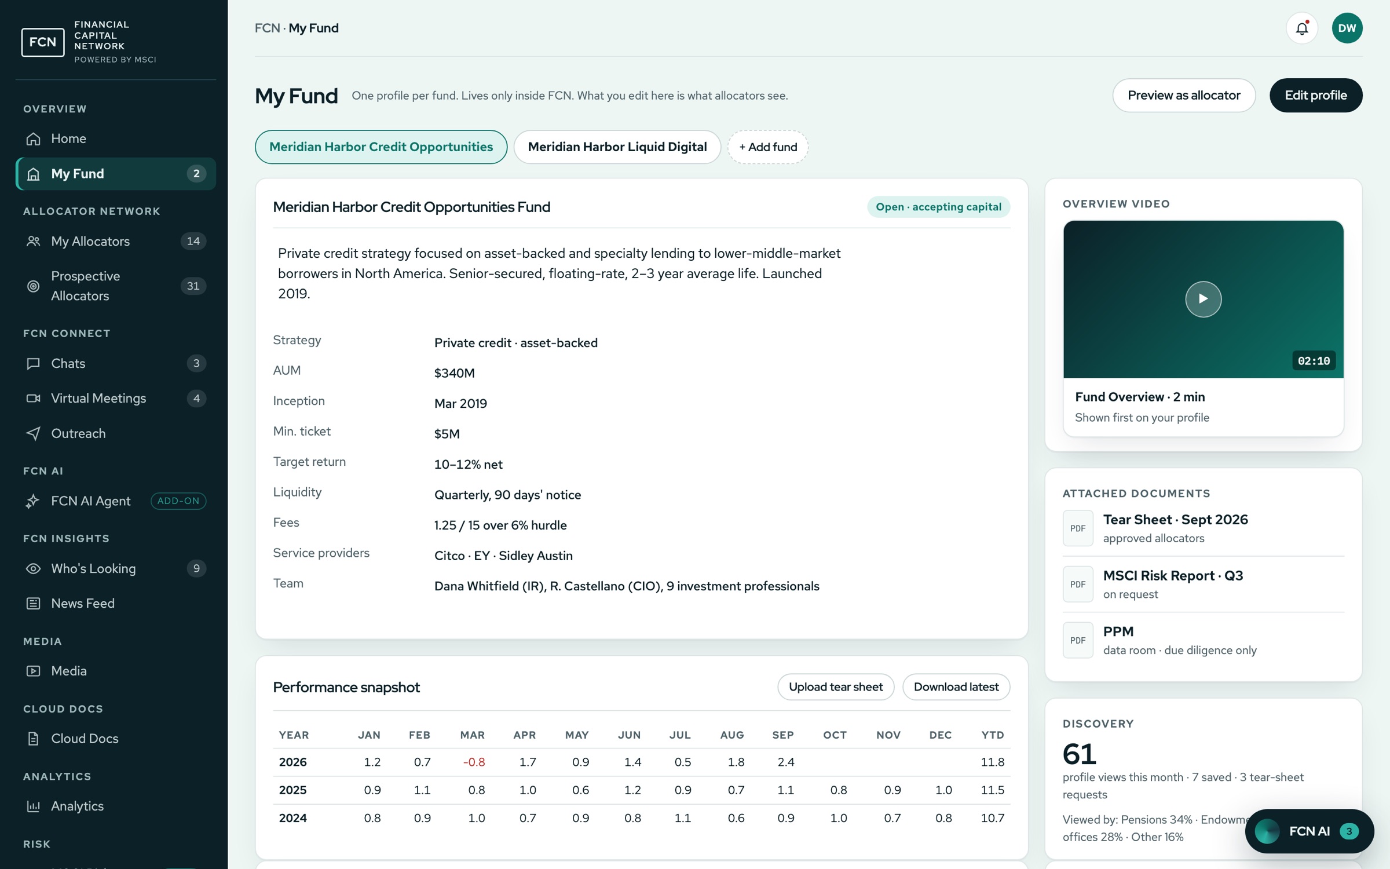The image size is (1390, 869).
Task: Click the My Allocators 14 count badge
Action: 193,241
